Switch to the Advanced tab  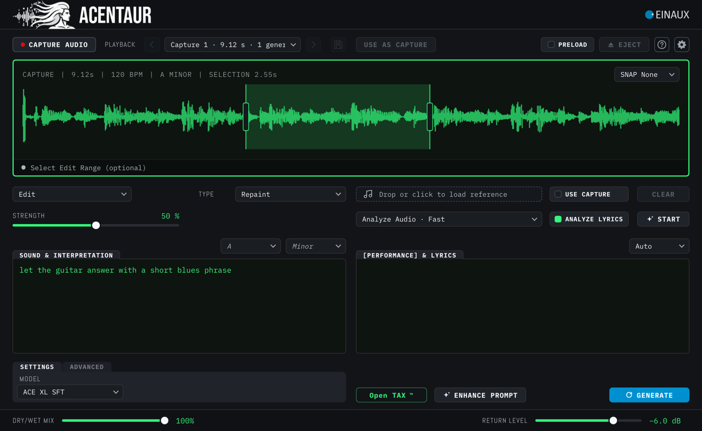tap(87, 367)
